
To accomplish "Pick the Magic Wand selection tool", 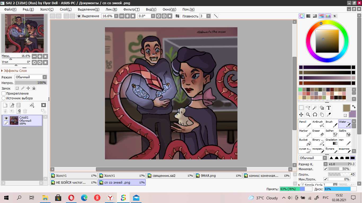I will click(315, 108).
